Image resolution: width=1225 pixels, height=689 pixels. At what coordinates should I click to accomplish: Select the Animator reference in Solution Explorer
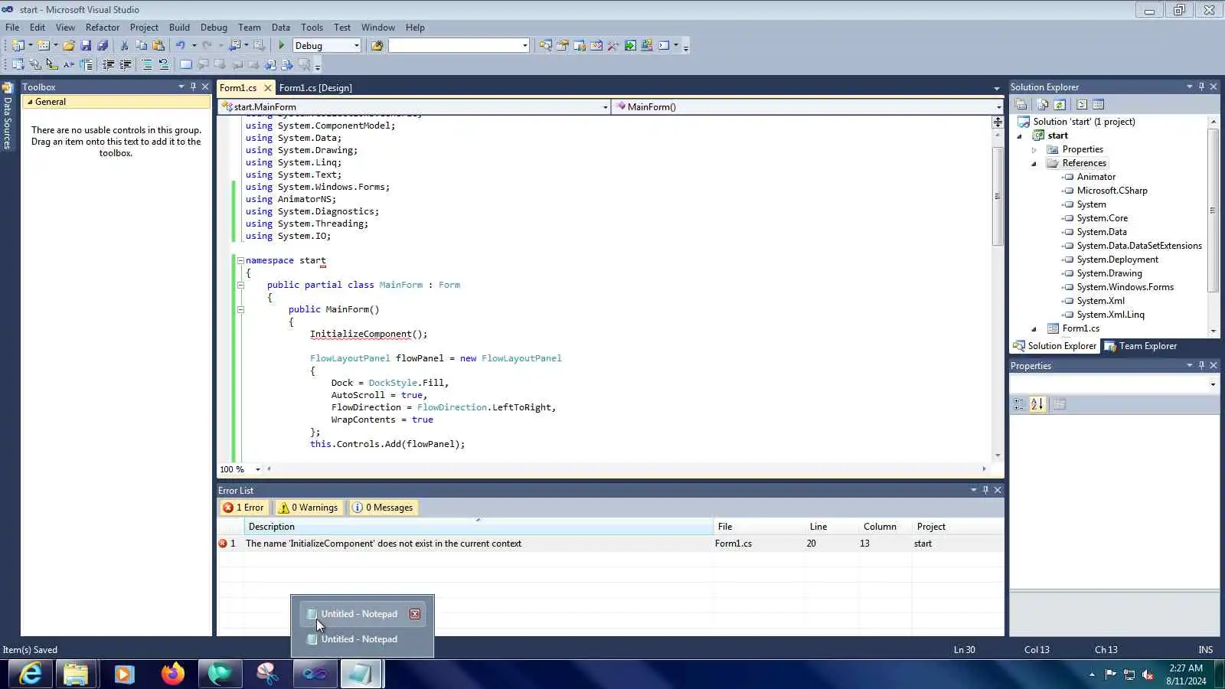point(1096,177)
